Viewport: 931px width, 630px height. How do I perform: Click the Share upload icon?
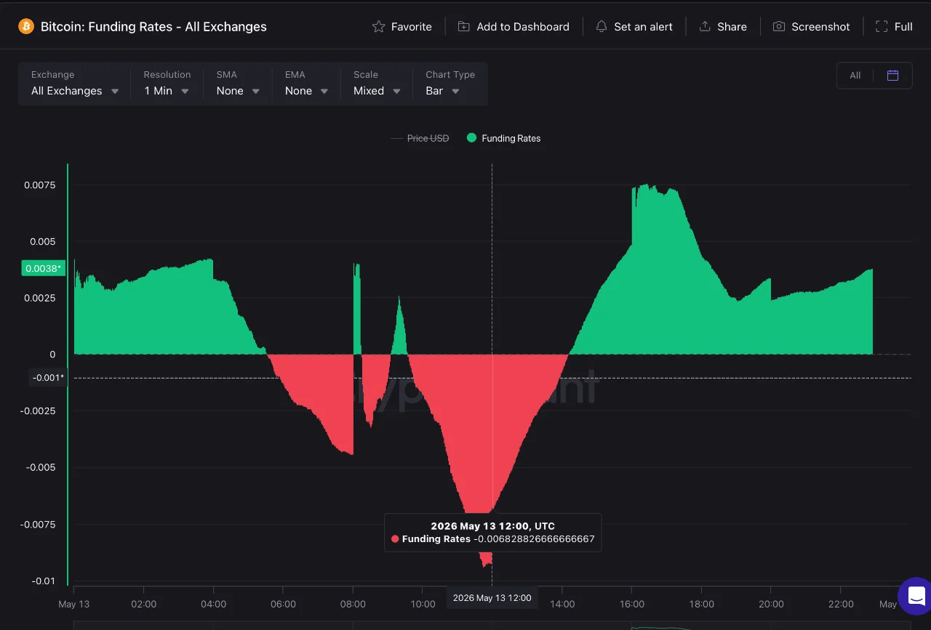click(x=704, y=26)
